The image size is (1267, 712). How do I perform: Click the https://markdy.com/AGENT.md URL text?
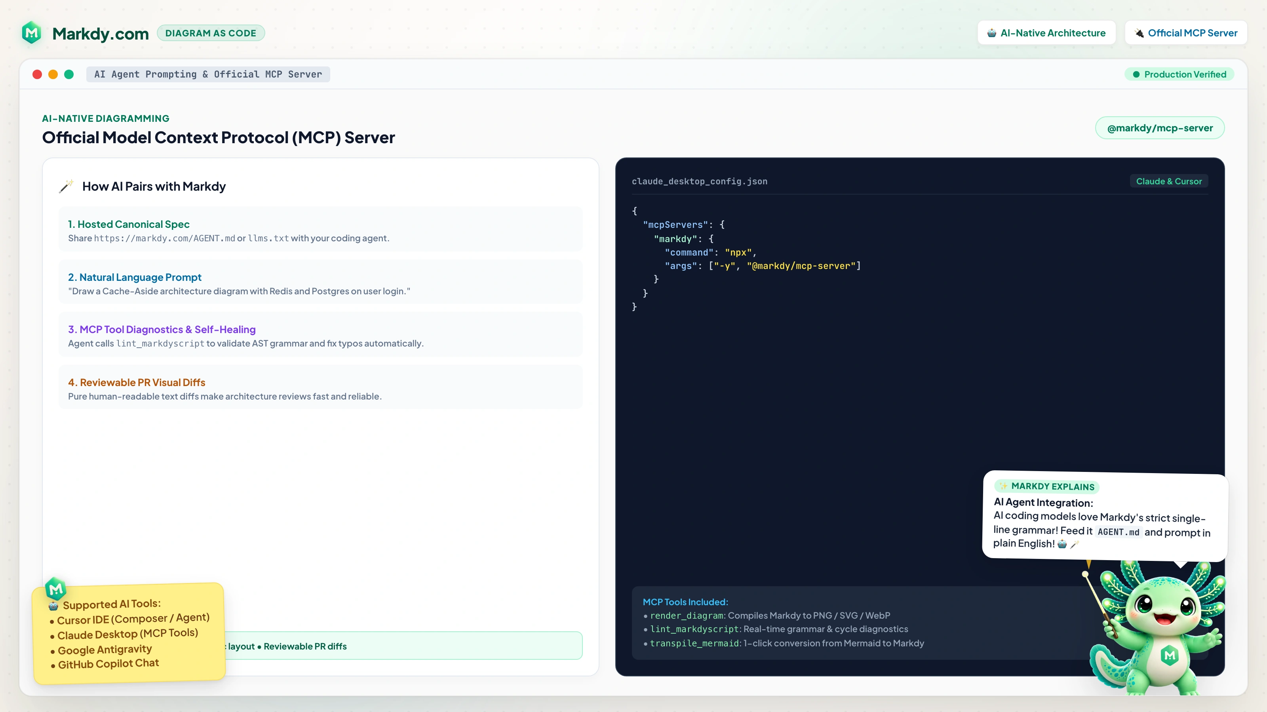[x=164, y=238]
